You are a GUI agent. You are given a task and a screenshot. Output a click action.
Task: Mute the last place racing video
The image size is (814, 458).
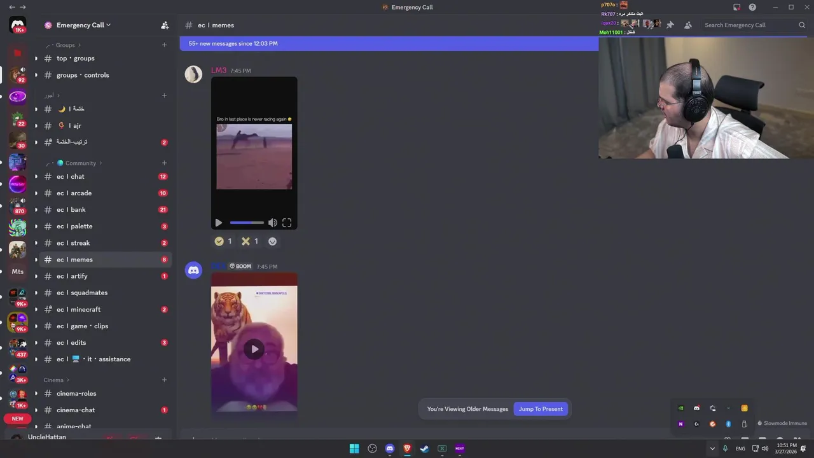click(272, 223)
